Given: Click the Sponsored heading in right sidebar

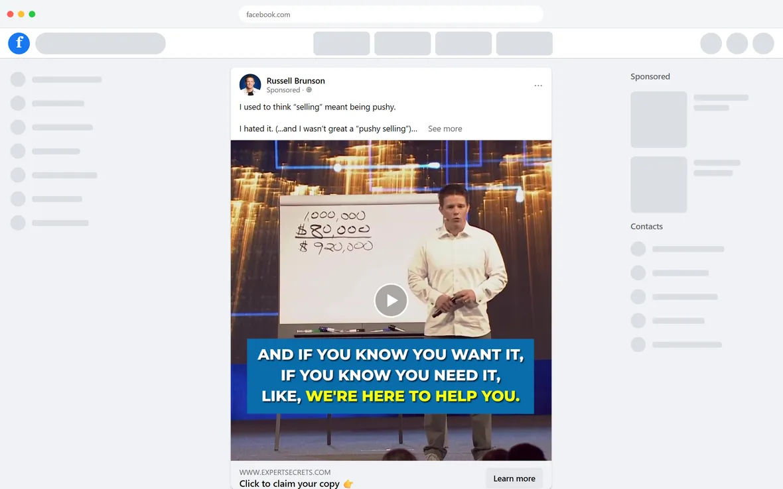Looking at the screenshot, I should tap(650, 76).
